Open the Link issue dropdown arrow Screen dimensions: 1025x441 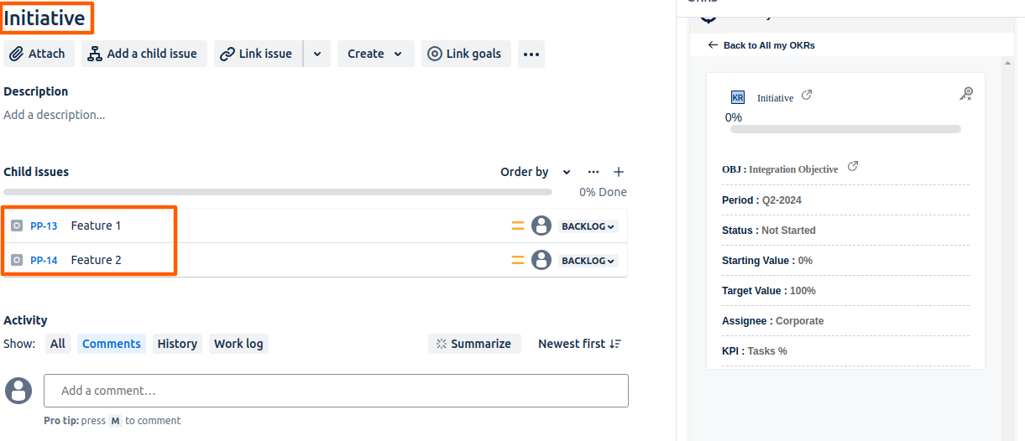click(317, 54)
